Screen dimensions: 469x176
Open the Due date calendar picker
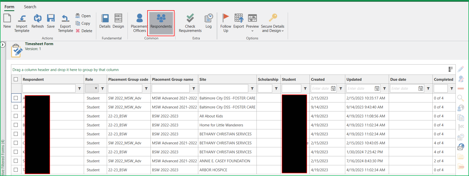click(421, 88)
